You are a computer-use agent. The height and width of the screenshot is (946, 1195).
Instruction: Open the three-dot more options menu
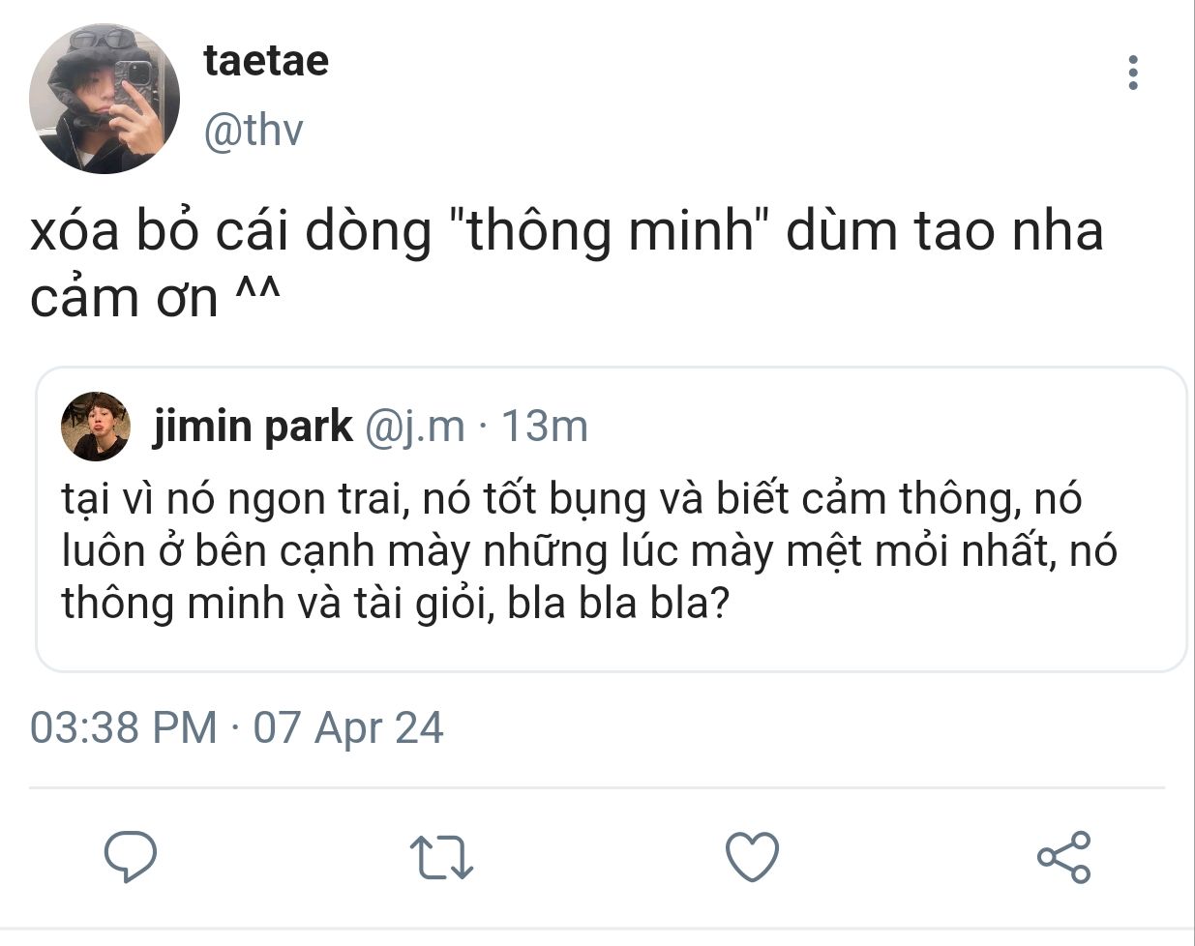[x=1132, y=73]
